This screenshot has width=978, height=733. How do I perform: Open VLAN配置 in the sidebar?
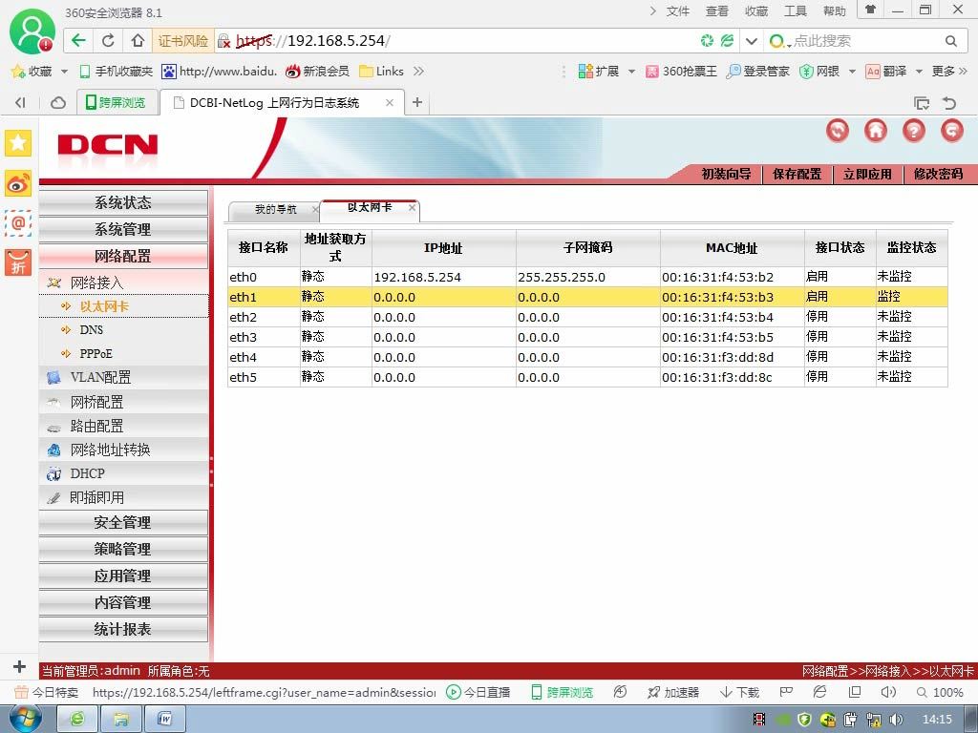[x=100, y=377]
